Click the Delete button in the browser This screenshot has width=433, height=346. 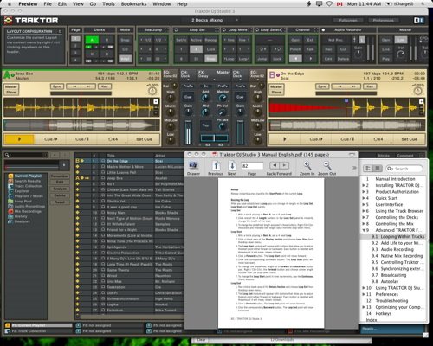[60, 195]
